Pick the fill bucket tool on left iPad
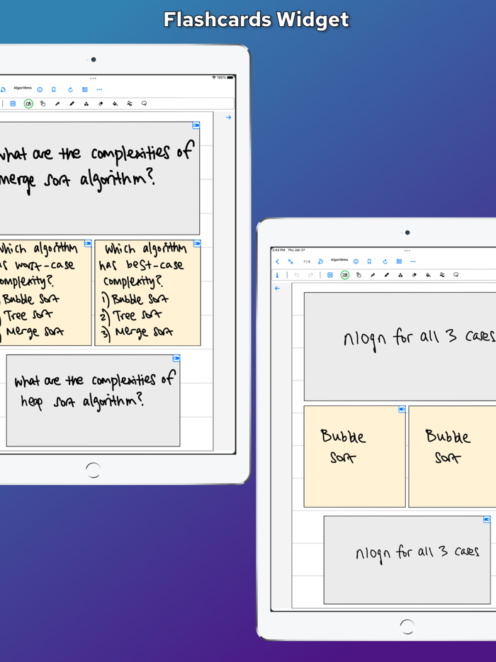The height and width of the screenshot is (662, 496). (x=115, y=103)
